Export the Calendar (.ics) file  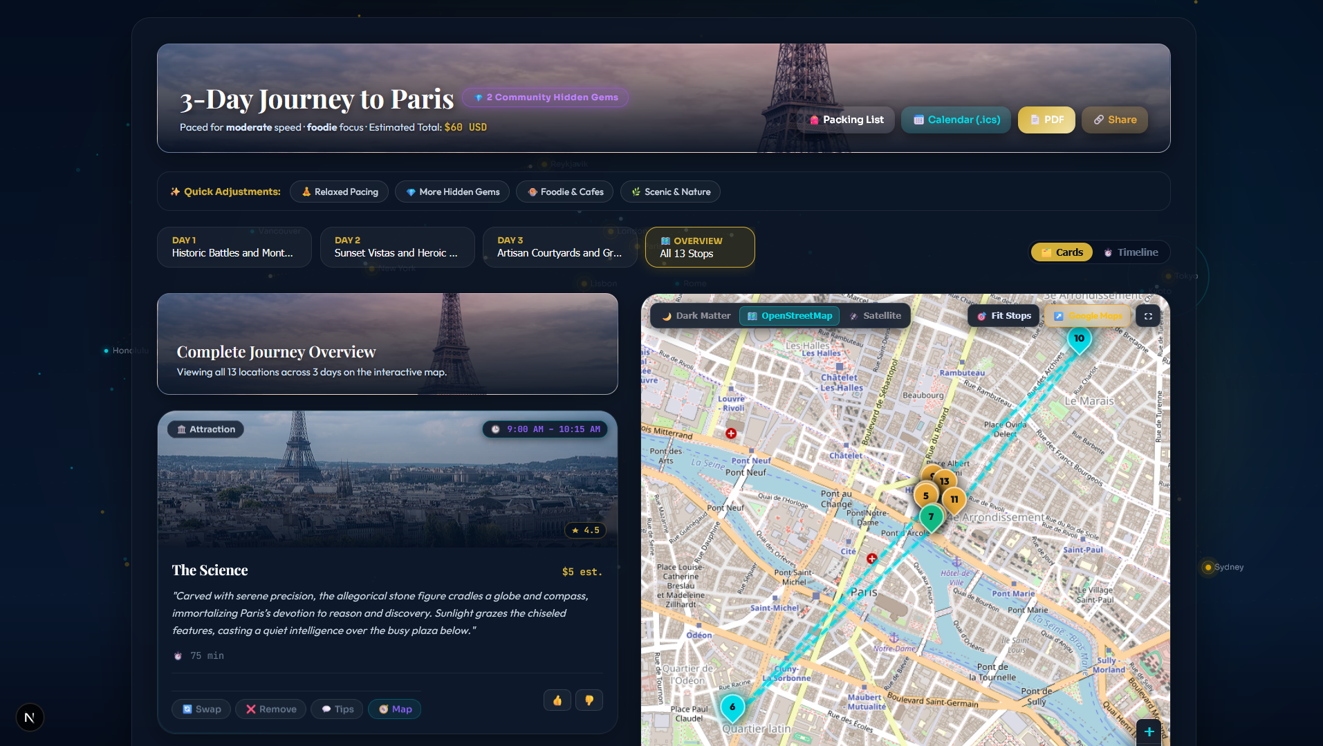click(x=956, y=120)
